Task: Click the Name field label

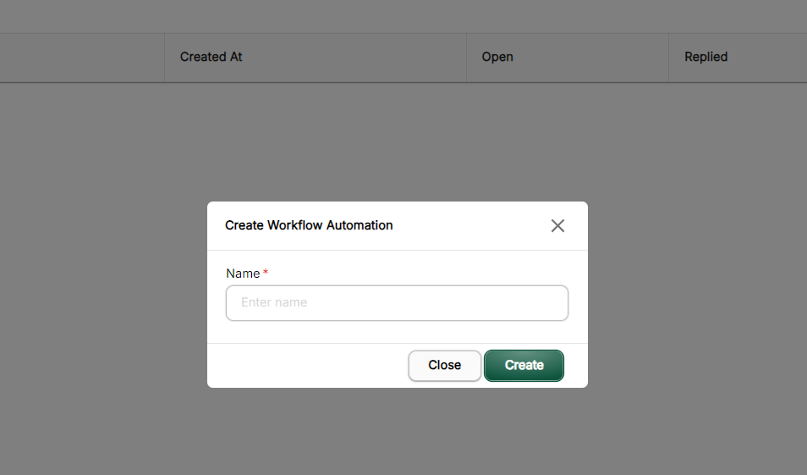Action: coord(243,273)
